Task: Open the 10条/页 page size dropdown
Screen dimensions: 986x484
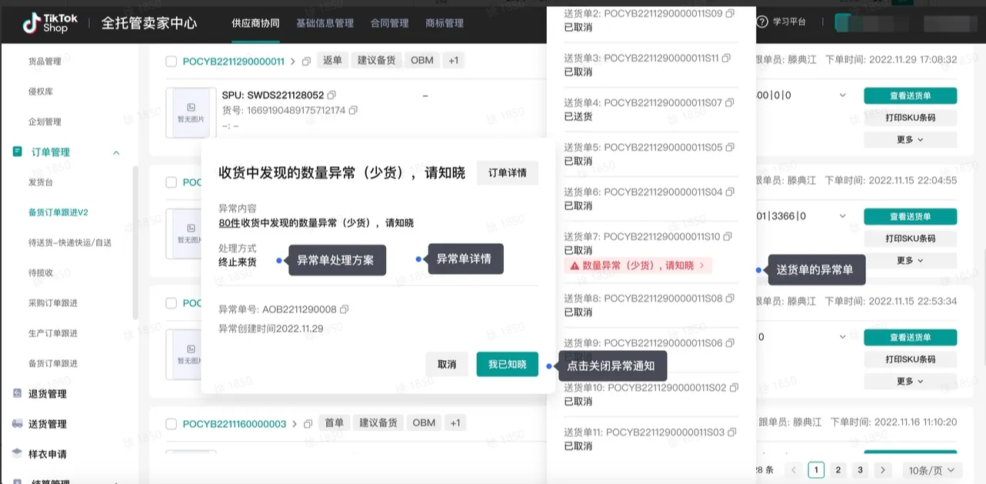Action: (931, 469)
